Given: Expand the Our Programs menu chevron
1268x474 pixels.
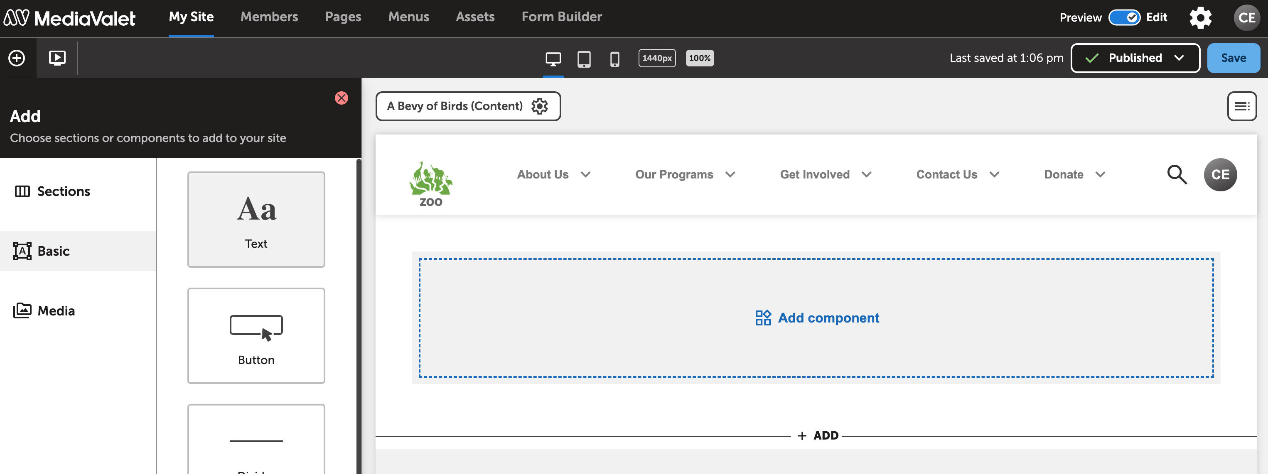Looking at the screenshot, I should (730, 175).
